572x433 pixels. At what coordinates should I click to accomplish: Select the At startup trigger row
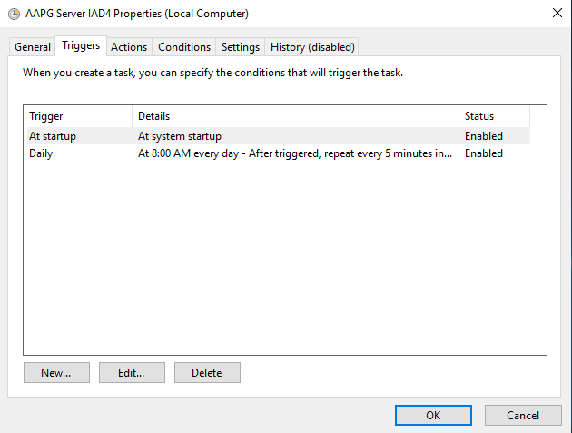tap(53, 136)
